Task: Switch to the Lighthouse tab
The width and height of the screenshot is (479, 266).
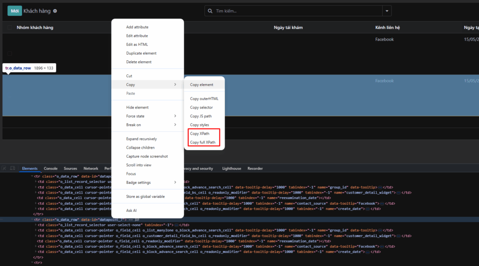Action: [232, 169]
